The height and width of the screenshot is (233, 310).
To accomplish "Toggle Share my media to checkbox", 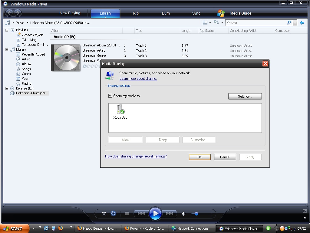I will [110, 96].
